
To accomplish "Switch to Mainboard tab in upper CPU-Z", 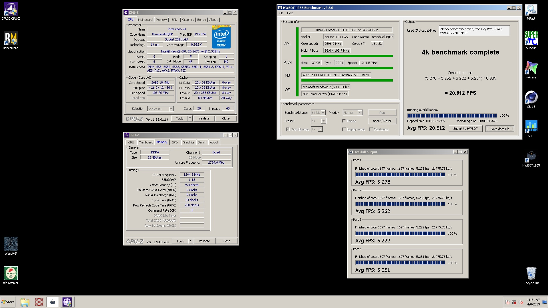I will [x=145, y=20].
